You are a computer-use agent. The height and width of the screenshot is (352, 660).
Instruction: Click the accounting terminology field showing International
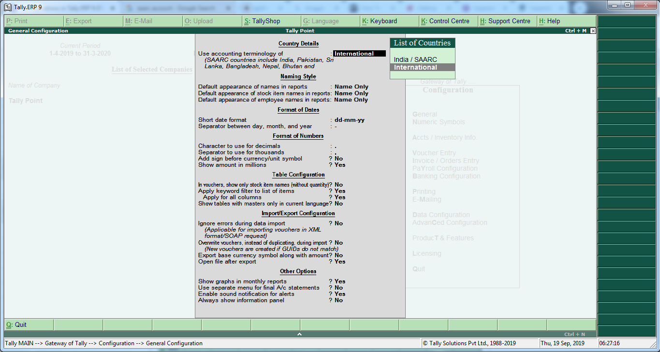(x=359, y=54)
